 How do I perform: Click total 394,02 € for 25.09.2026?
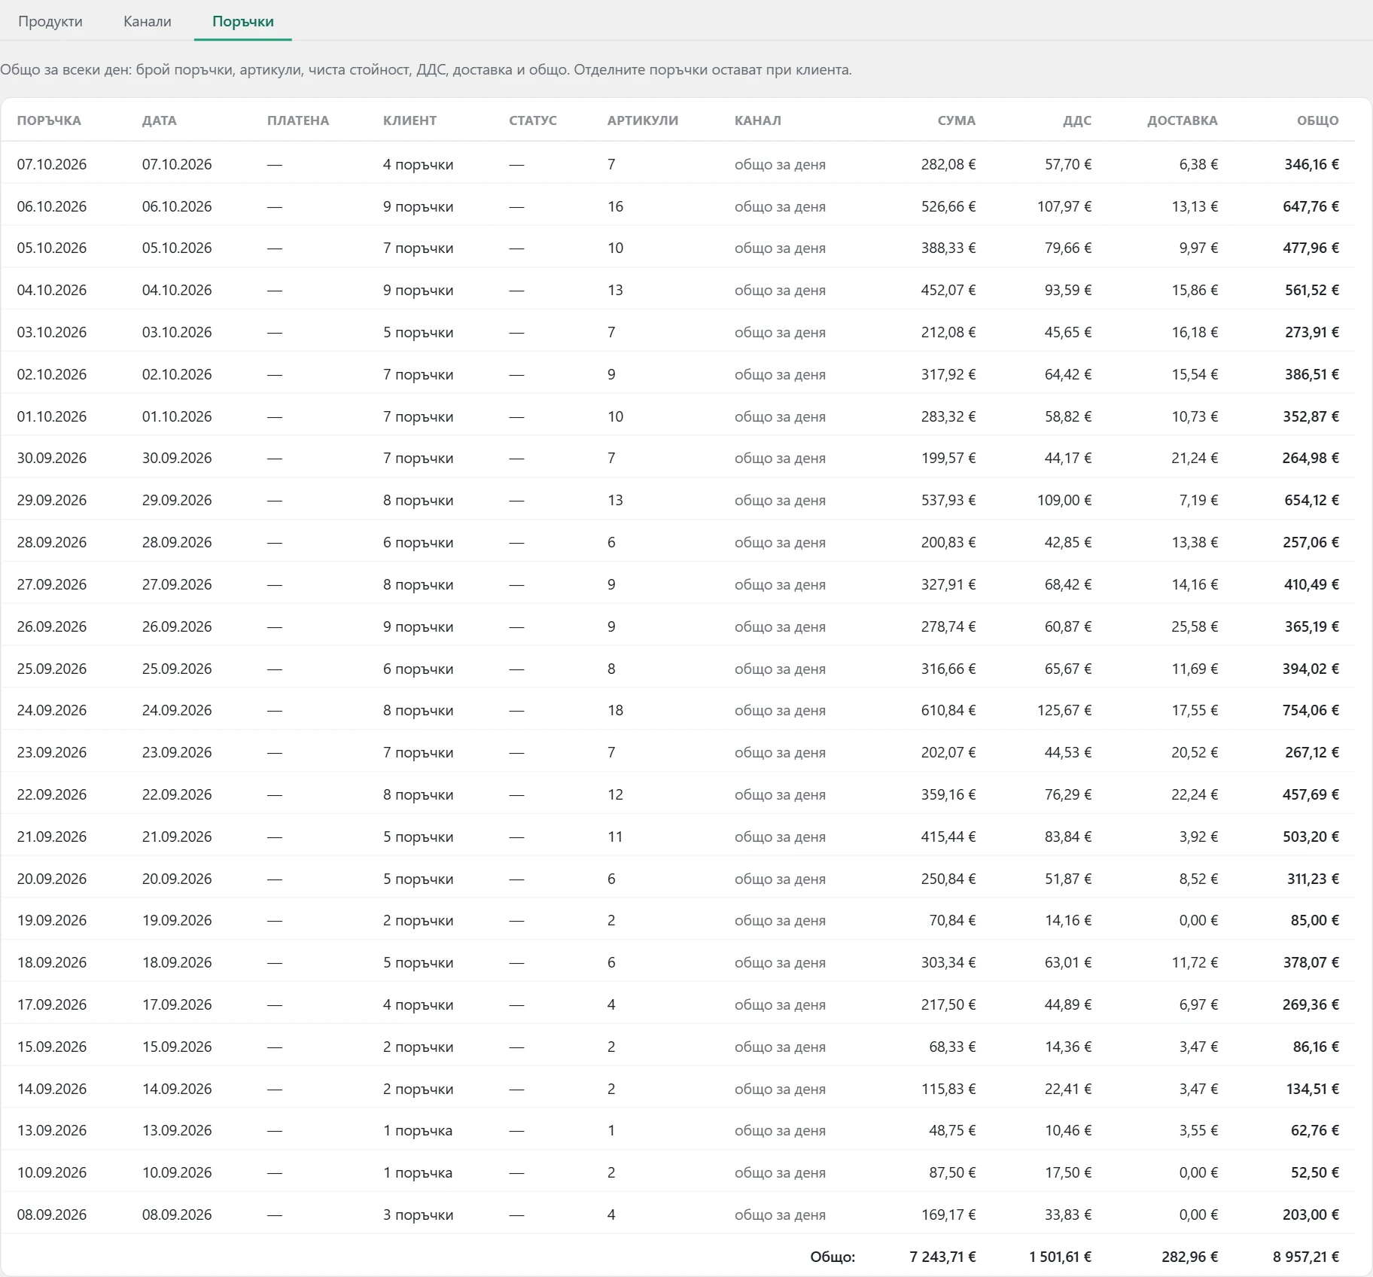1311,669
